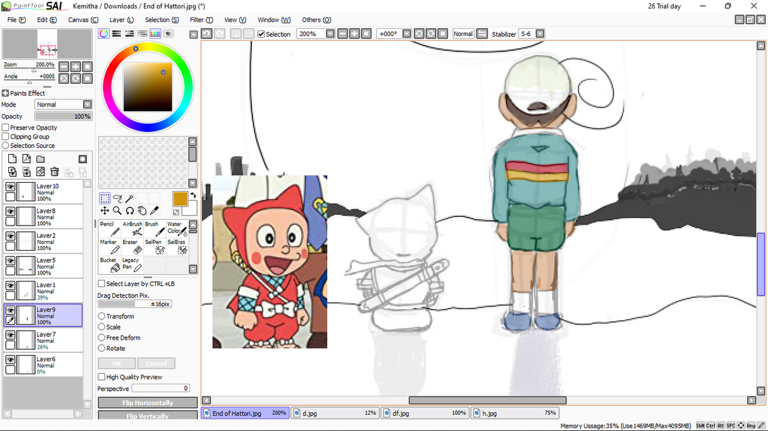Open the File menu
This screenshot has width=768, height=431.
pos(16,20)
